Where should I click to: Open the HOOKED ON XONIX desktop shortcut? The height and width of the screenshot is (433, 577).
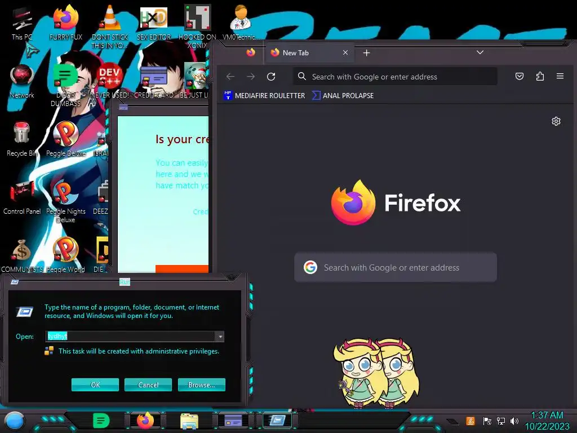click(x=197, y=26)
